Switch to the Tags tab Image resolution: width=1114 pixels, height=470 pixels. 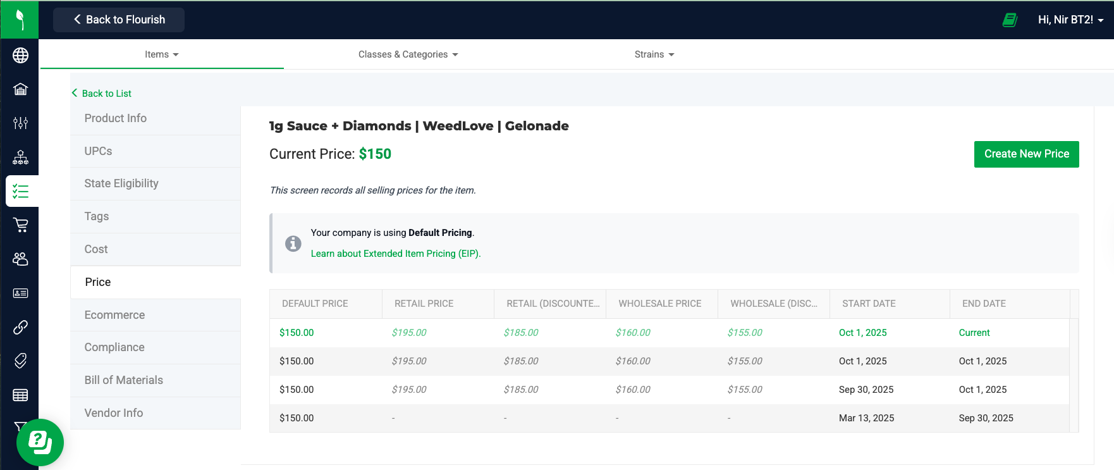156,216
